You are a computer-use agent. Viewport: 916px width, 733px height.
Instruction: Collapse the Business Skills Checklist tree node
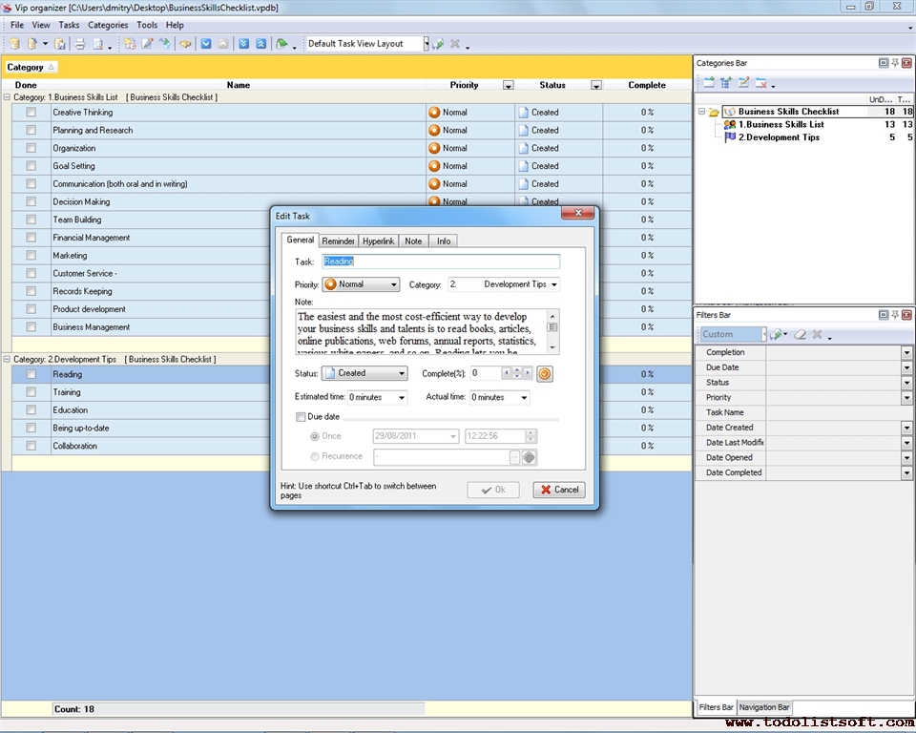tap(701, 112)
